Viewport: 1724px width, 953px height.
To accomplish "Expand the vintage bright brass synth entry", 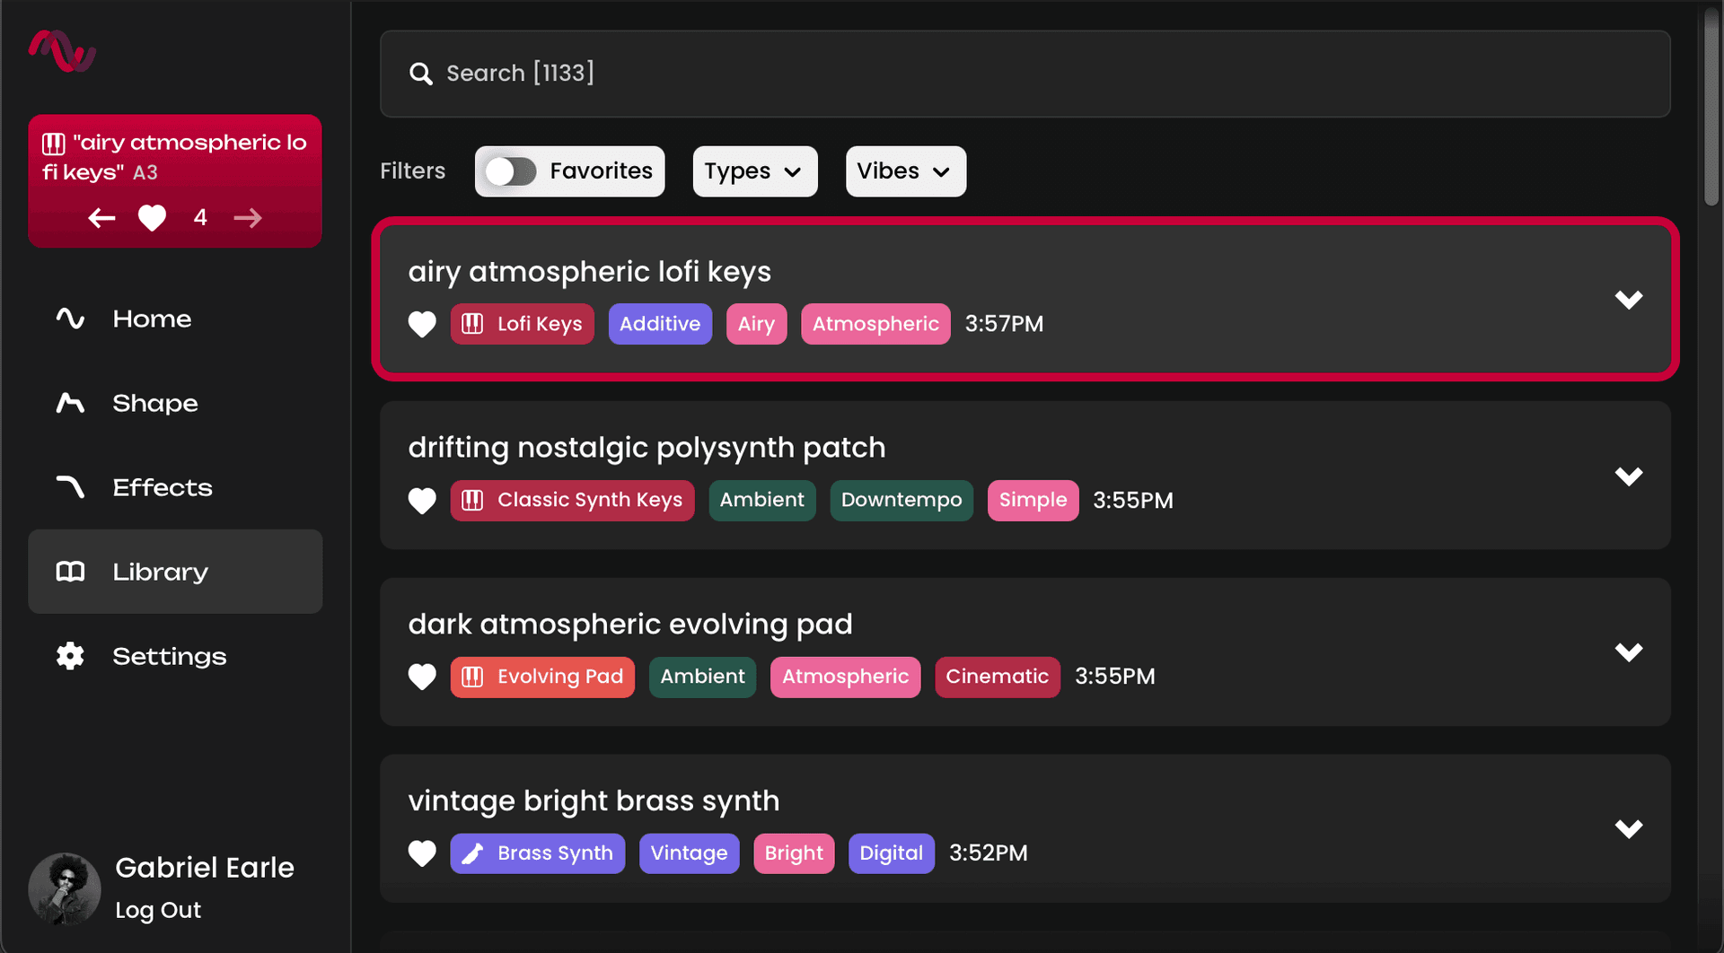I will (x=1630, y=827).
